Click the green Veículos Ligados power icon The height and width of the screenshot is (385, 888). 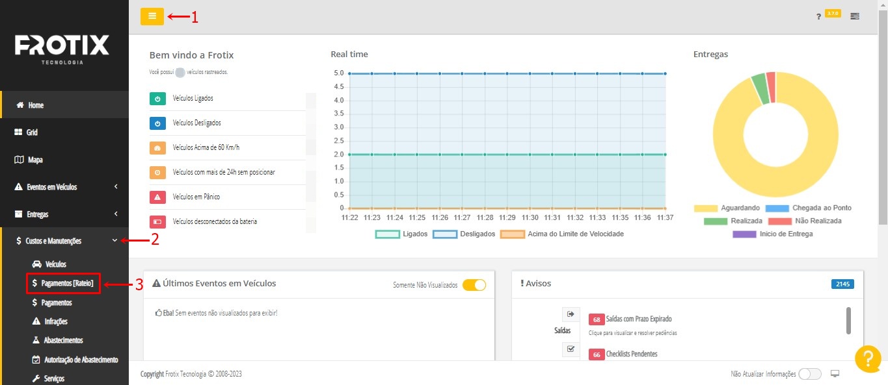[158, 99]
